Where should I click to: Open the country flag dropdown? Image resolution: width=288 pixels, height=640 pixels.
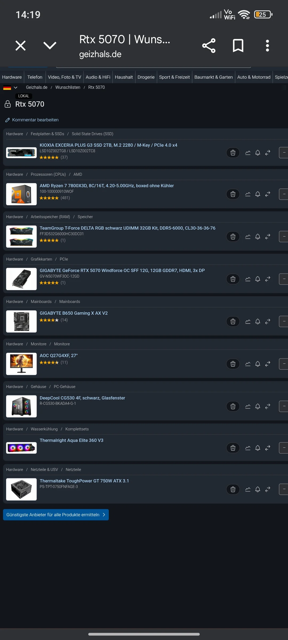pyautogui.click(x=10, y=87)
